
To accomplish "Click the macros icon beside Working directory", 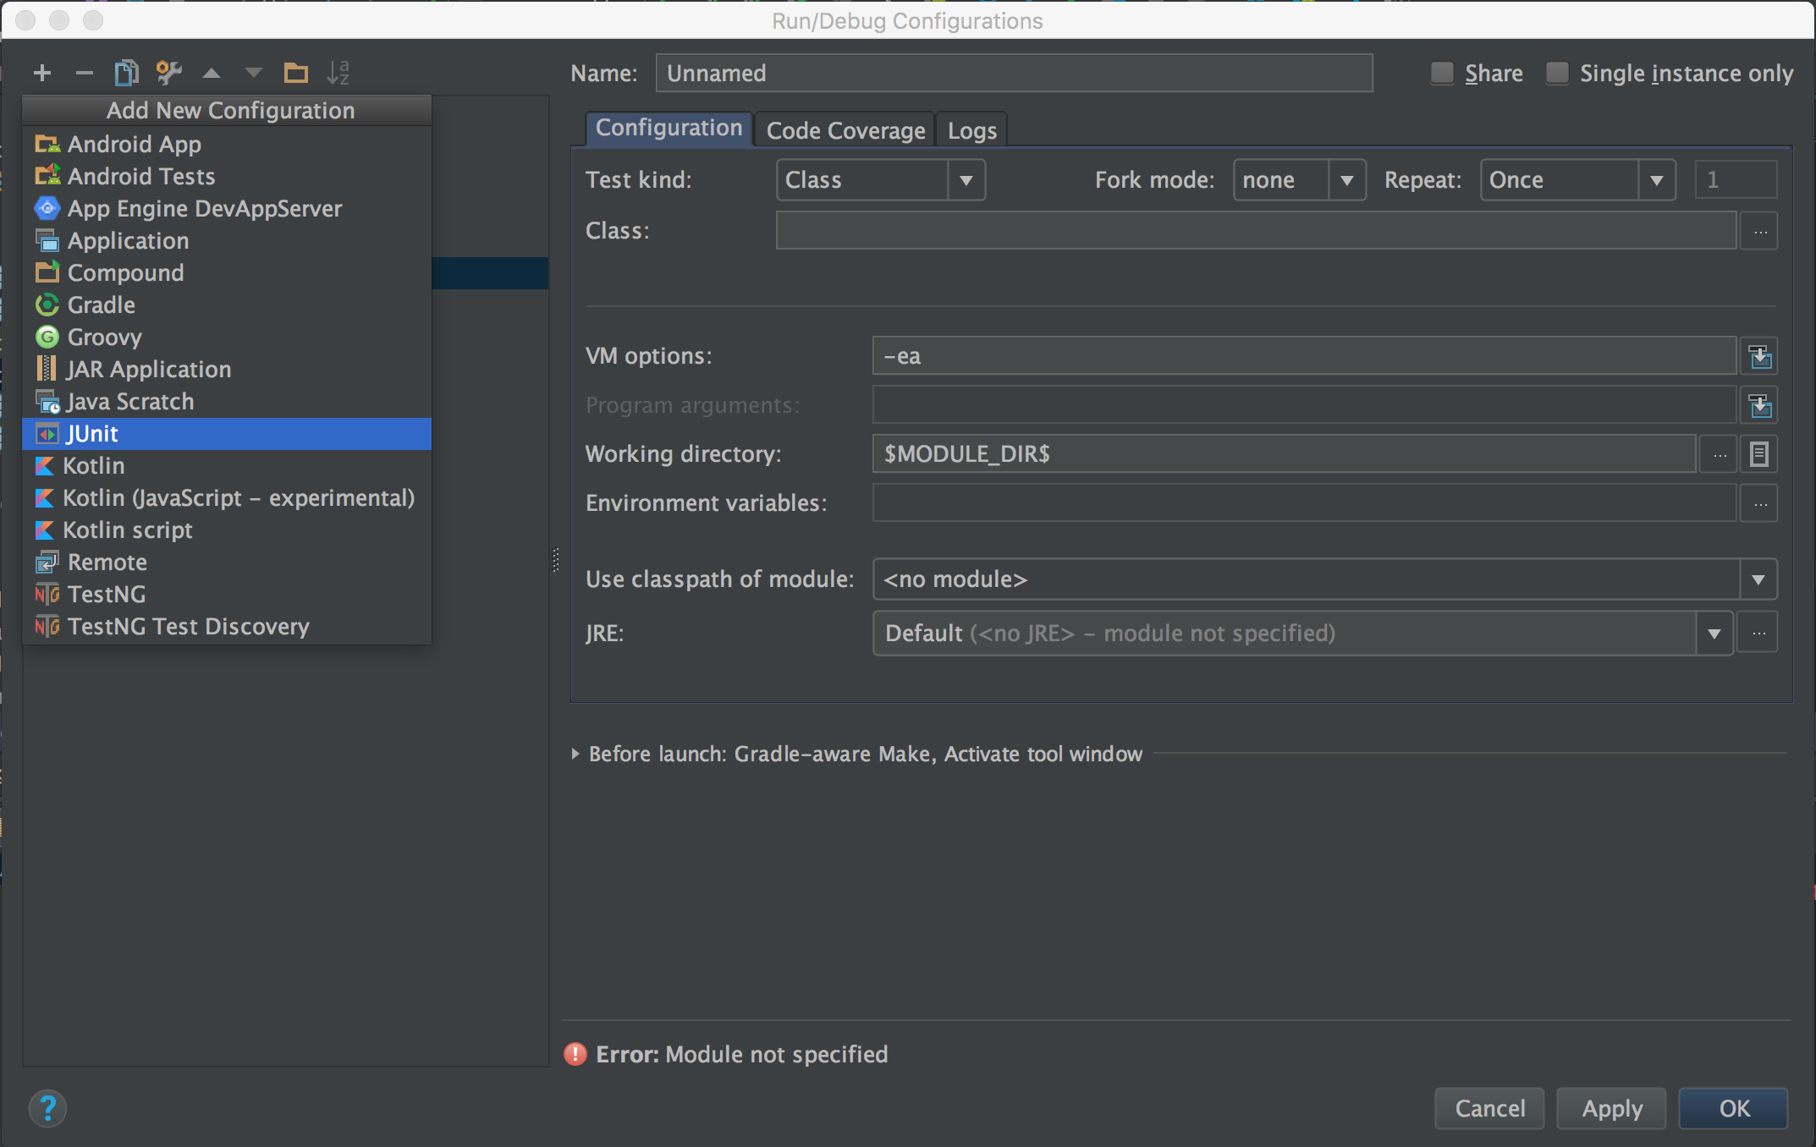I will click(1759, 454).
